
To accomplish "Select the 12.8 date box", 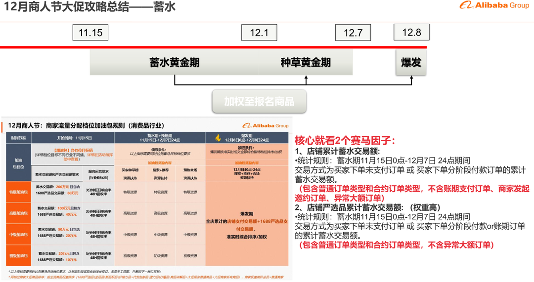I will 411,32.
